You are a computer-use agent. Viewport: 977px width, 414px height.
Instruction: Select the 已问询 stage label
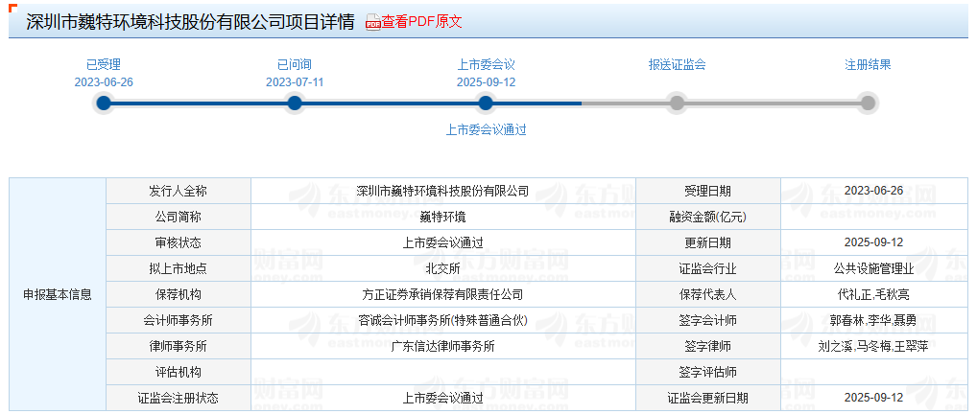tap(295, 65)
